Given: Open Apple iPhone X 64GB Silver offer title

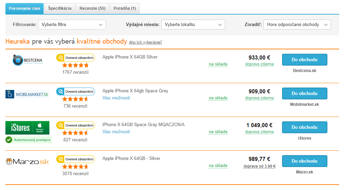Looking at the screenshot, I should click(x=130, y=57).
